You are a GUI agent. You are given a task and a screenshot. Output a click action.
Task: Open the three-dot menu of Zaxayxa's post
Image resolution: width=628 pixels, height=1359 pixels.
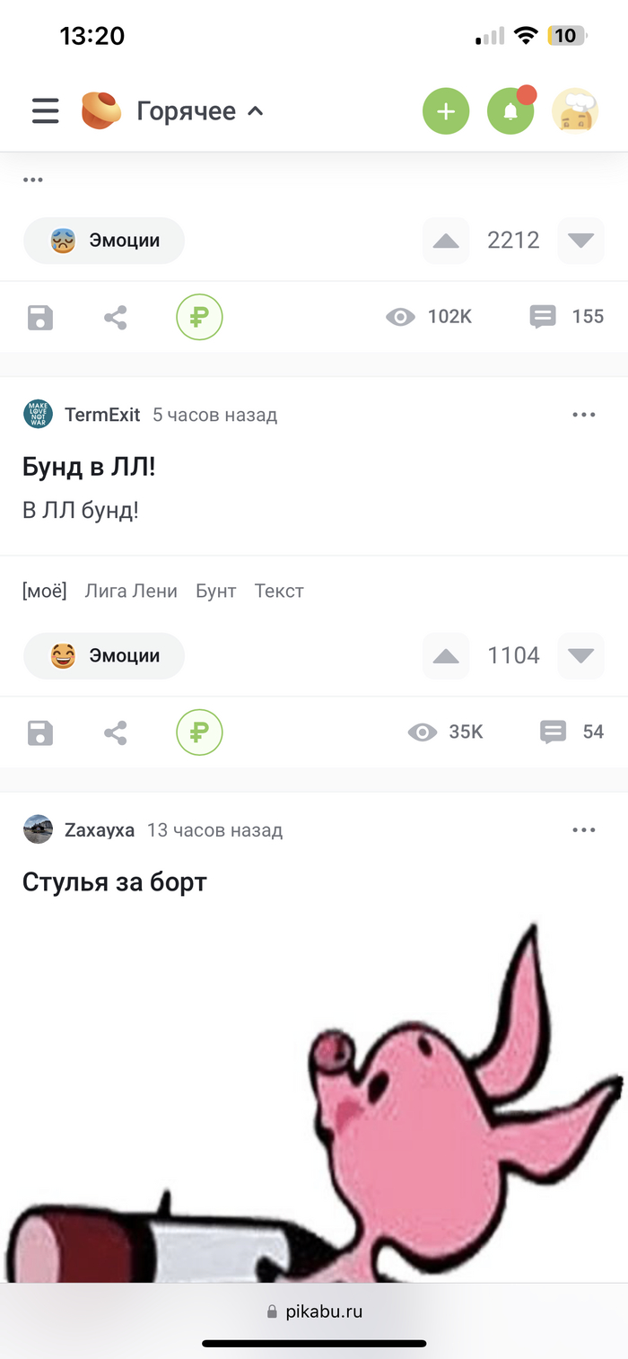click(584, 830)
